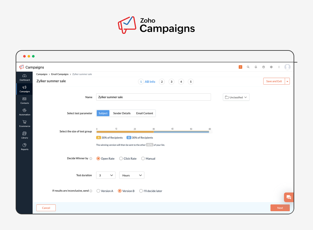Click the Campaigns logo in header
The height and width of the screenshot is (230, 313).
pos(32,67)
